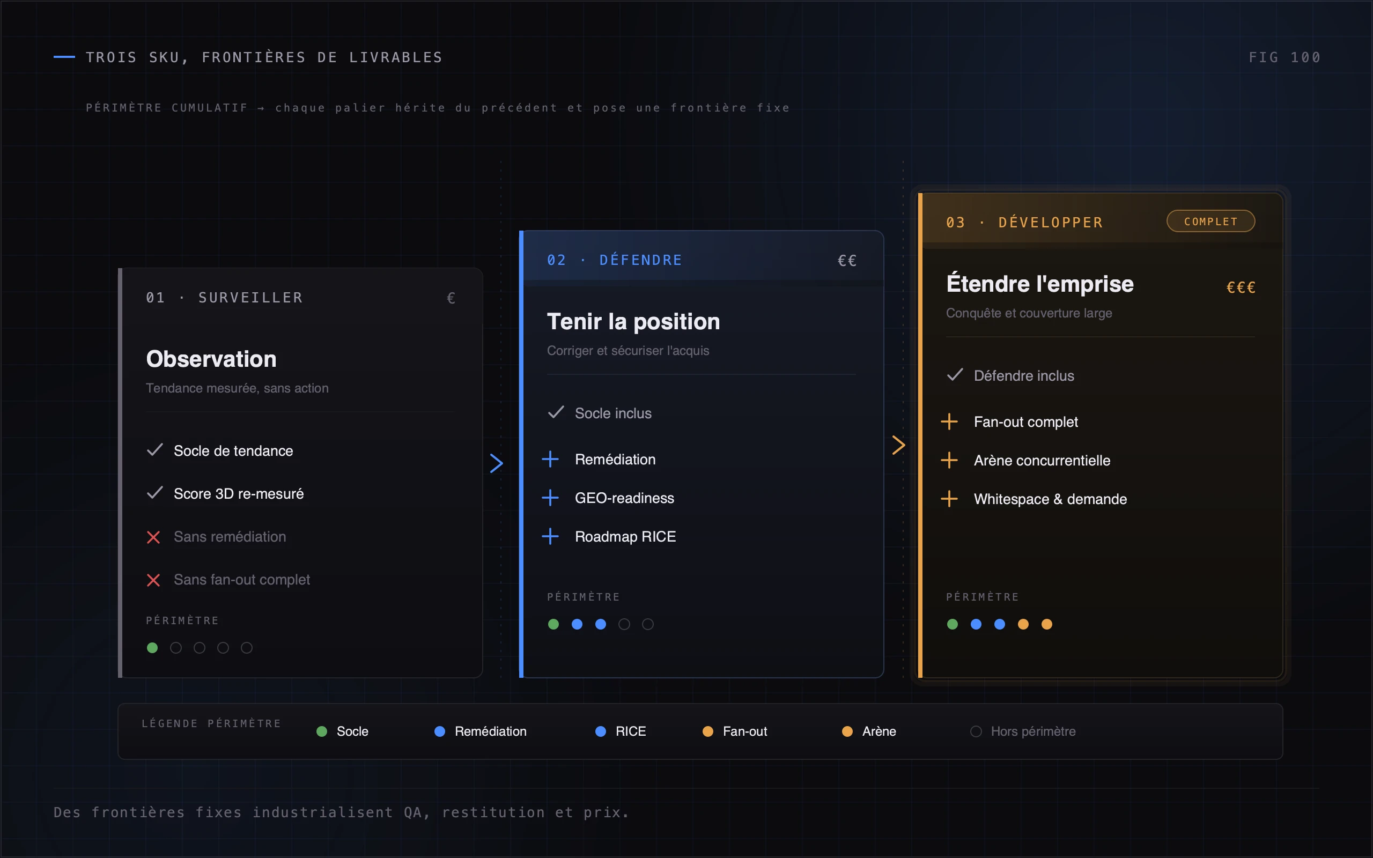Image resolution: width=1373 pixels, height=858 pixels.
Task: Click the COMPLET badge on the Développer card
Action: click(1210, 221)
